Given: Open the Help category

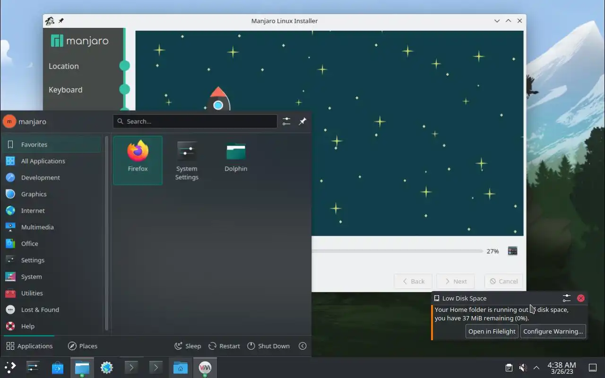Looking at the screenshot, I should click(52, 326).
